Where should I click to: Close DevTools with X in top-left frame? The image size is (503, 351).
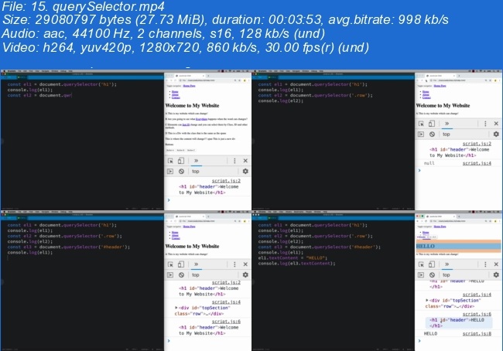245,160
